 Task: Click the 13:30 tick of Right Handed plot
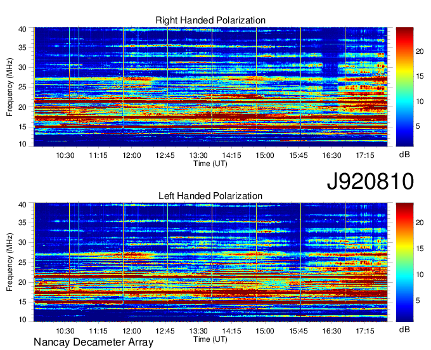(198, 155)
